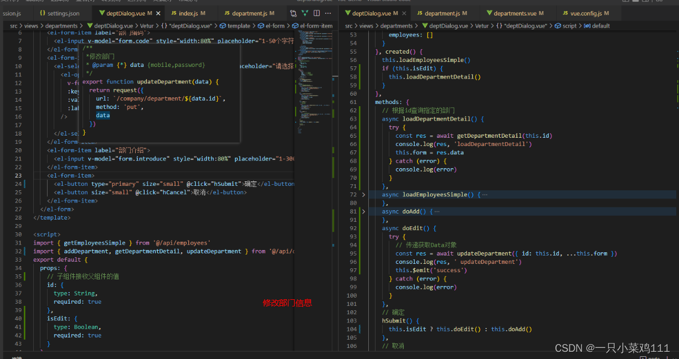Click '</template>' tag on line 29
The height and width of the screenshot is (359, 679).
point(52,218)
